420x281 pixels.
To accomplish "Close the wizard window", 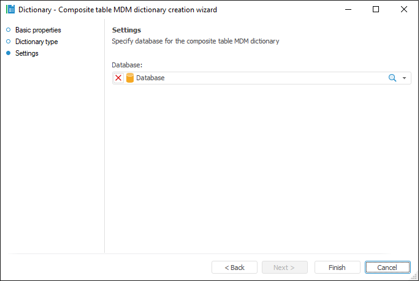I will tap(403, 10).
